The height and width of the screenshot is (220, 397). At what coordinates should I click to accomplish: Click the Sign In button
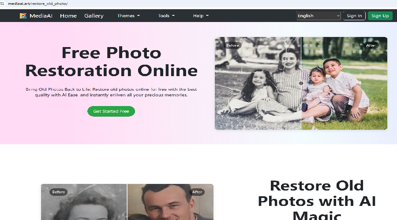pyautogui.click(x=354, y=16)
